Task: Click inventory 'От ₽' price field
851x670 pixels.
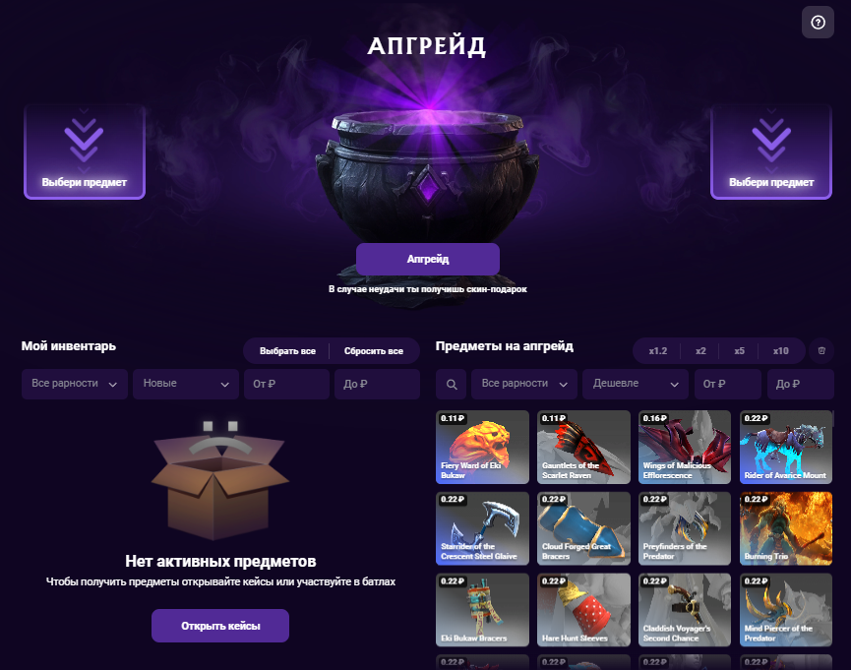Action: tap(286, 384)
